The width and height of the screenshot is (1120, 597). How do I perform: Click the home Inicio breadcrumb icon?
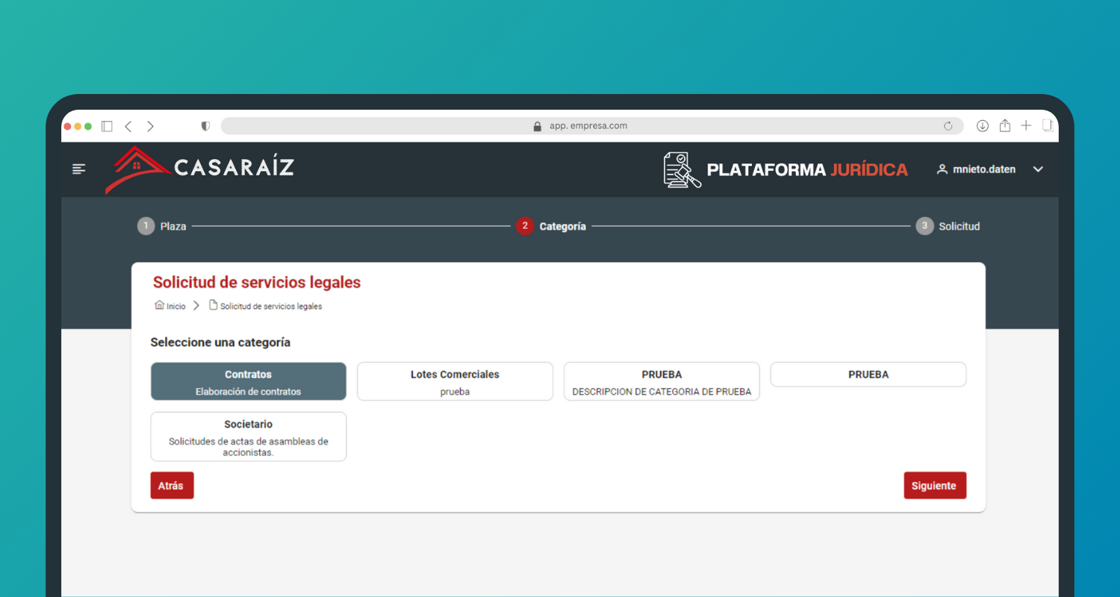click(159, 305)
